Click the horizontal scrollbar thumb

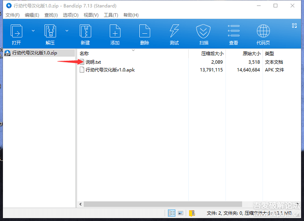click(x=163, y=204)
